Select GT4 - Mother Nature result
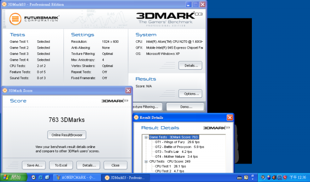Screen dimensions: 310x182 click(176, 156)
